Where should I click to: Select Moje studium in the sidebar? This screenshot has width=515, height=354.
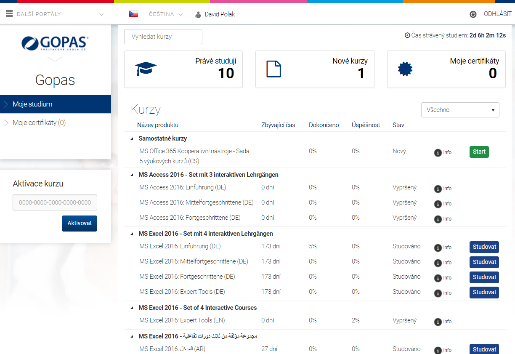point(56,104)
